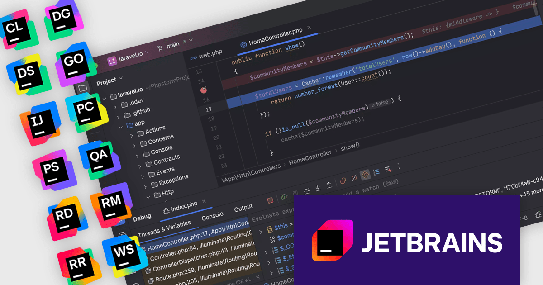This screenshot has width=543, height=285.
Task: Select the HomeController.php editor tab
Action: (x=271, y=38)
